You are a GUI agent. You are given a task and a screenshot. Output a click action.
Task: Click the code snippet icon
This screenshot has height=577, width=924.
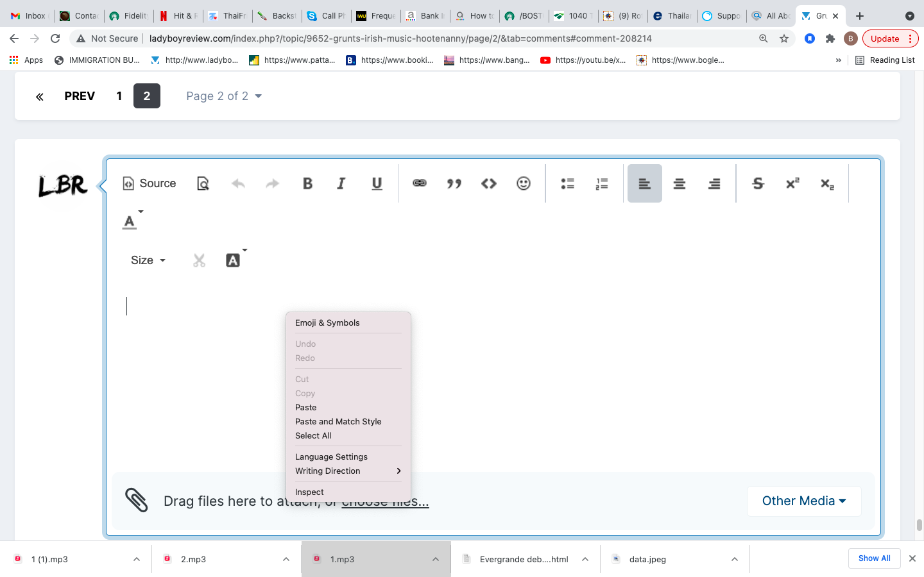[489, 183]
